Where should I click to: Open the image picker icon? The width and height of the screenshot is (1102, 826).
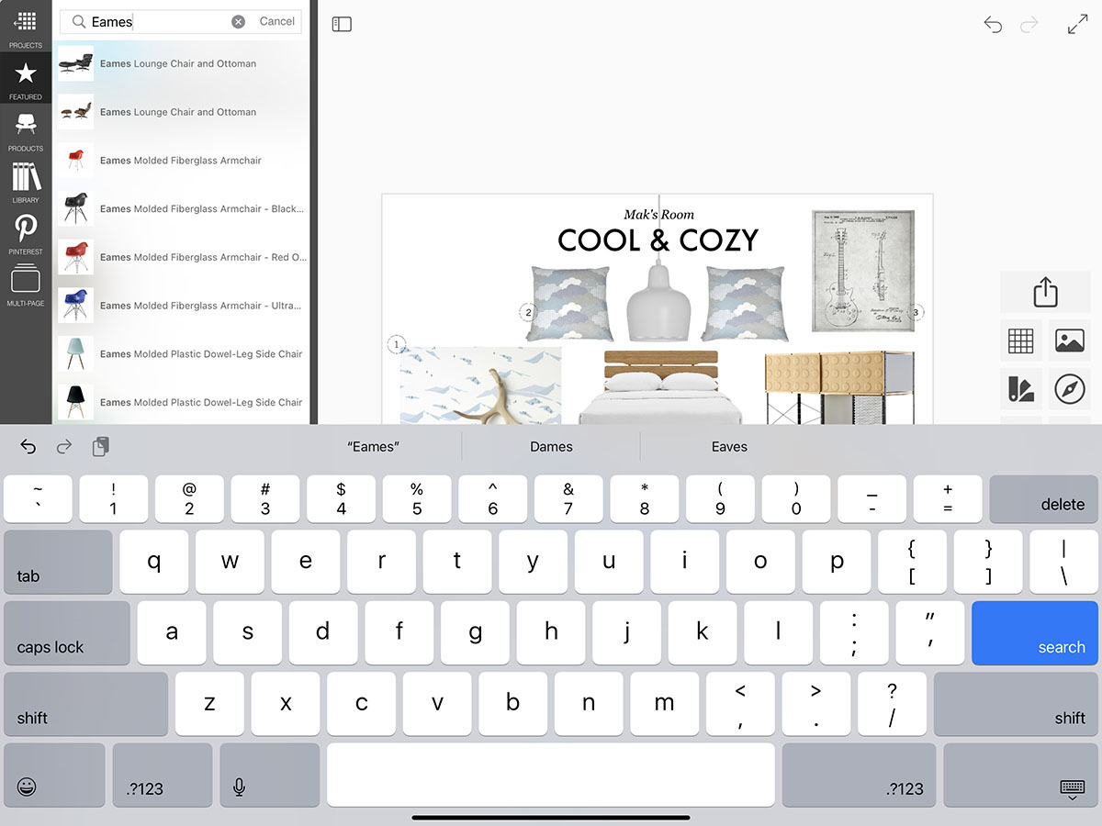coord(1070,340)
